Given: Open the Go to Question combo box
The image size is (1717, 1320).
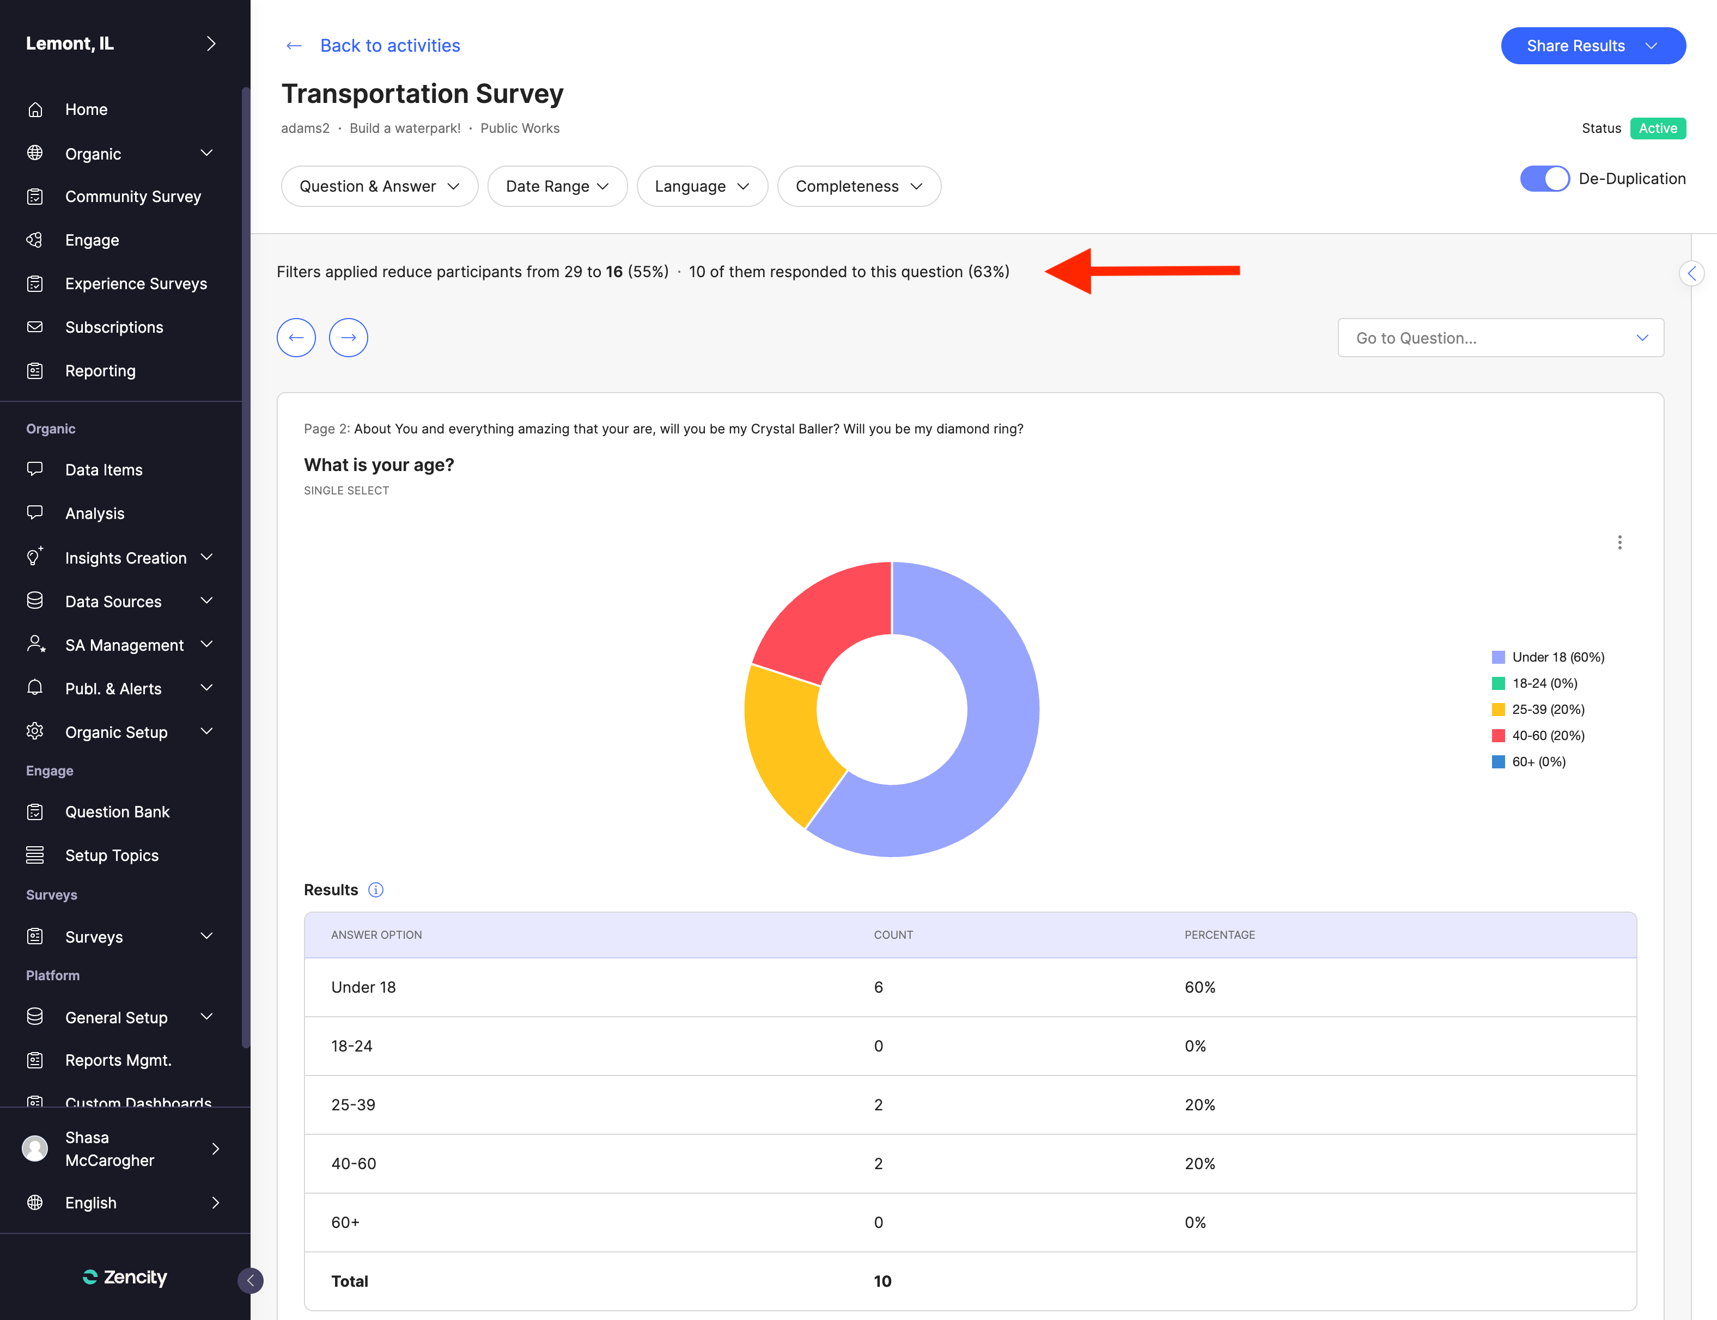Looking at the screenshot, I should pyautogui.click(x=1500, y=338).
